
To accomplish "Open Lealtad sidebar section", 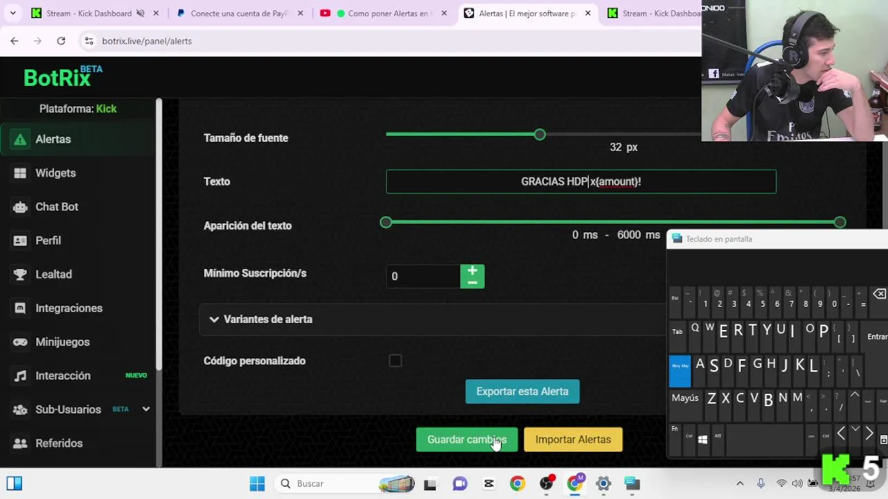I will point(78,274).
